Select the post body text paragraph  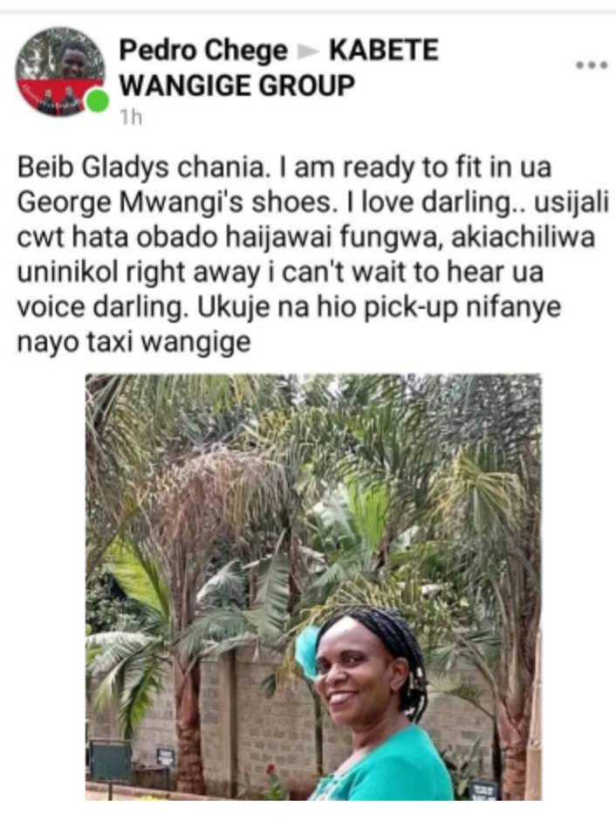coord(313,255)
